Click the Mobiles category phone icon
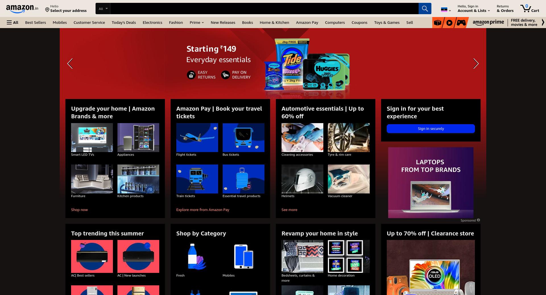The image size is (546, 295). (243, 256)
